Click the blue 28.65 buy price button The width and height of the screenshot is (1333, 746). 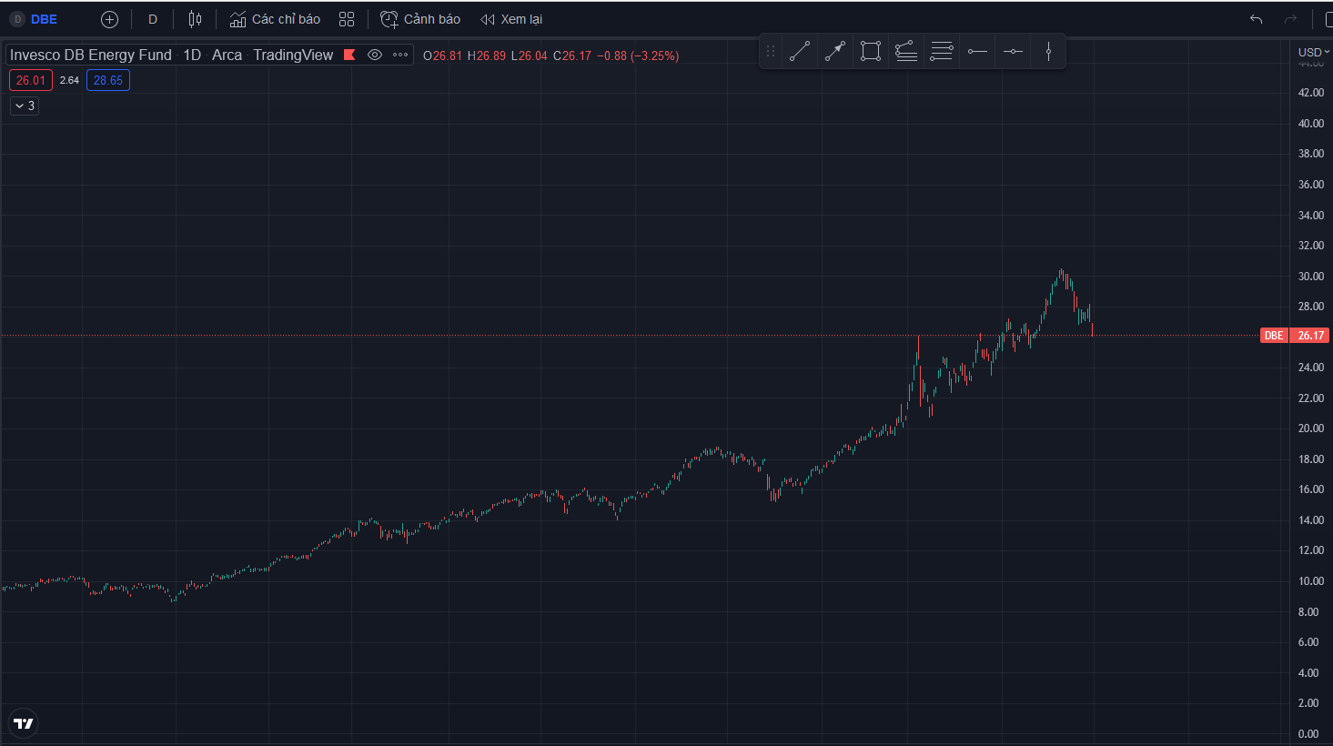pos(108,80)
